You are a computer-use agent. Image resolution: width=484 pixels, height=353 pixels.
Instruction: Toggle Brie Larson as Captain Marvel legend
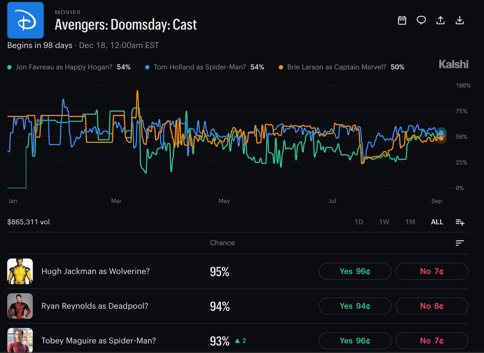click(x=342, y=67)
